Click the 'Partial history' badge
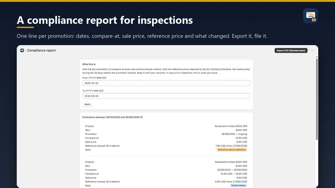 click(238, 185)
